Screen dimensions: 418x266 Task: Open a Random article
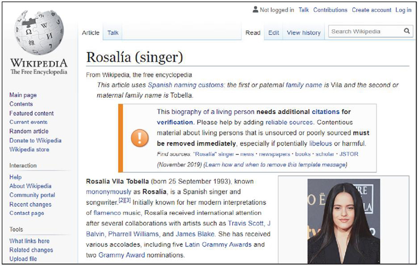29,131
